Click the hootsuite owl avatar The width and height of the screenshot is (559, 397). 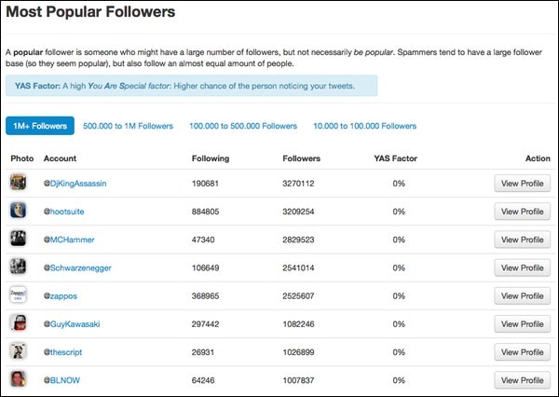pos(18,211)
